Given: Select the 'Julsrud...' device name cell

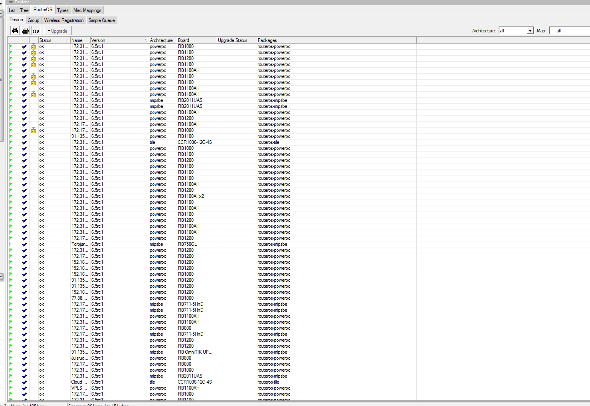Looking at the screenshot, I should 80,358.
